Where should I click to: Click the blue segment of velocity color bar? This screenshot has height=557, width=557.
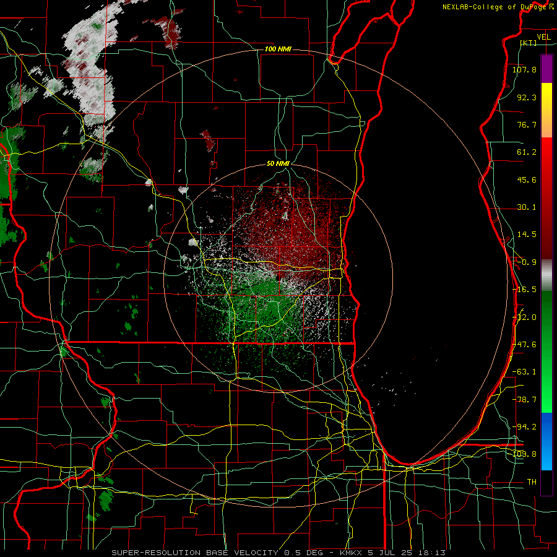point(546,441)
